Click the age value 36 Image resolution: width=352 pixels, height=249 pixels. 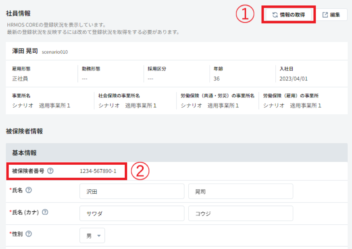pos(217,79)
